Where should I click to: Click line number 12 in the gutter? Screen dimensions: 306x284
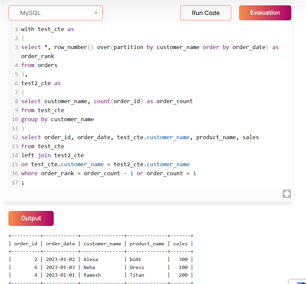15,137
